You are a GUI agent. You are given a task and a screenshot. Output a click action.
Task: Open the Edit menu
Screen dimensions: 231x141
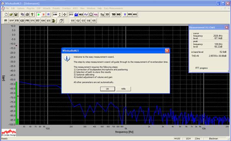coord(13,8)
